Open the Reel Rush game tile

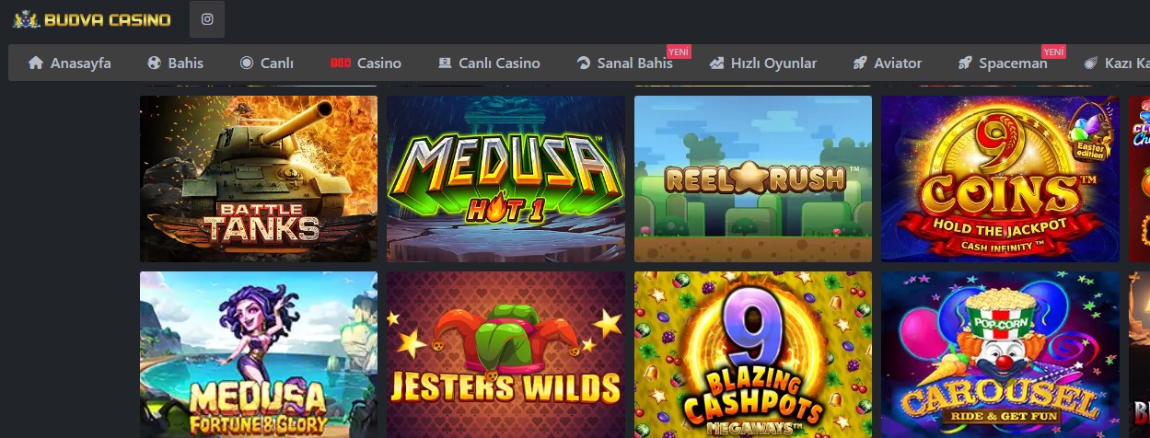point(753,179)
